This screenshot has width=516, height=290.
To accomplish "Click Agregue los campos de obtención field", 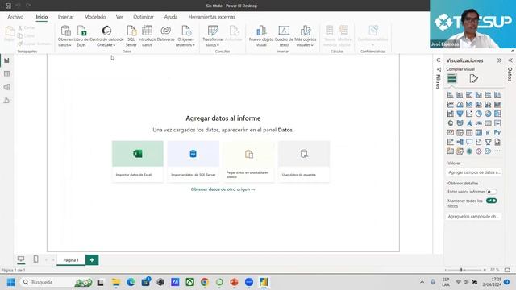I will (474, 217).
